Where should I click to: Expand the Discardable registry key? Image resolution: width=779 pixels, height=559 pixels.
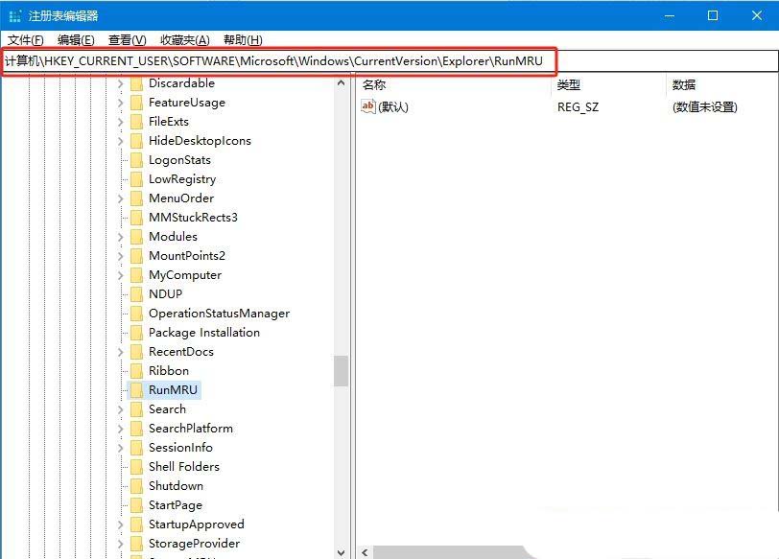pos(121,83)
